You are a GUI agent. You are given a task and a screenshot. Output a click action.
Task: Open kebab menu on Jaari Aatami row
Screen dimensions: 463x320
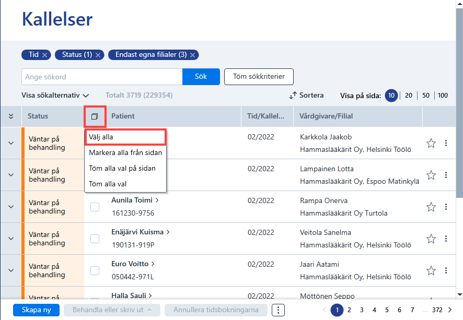coord(446,270)
